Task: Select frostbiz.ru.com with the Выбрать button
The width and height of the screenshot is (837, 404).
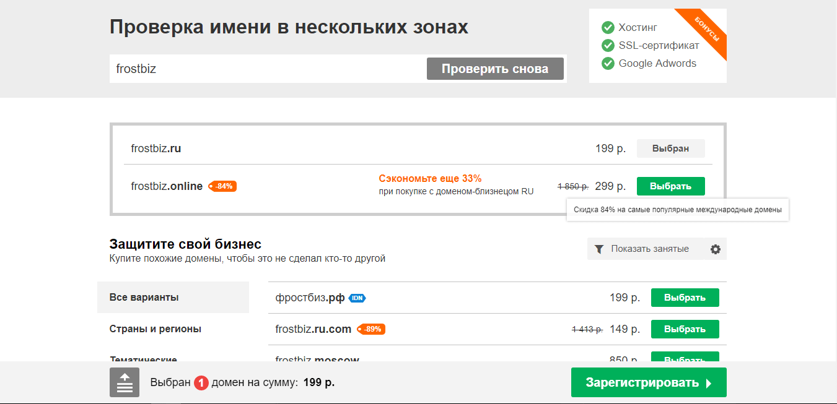Action: click(x=685, y=329)
